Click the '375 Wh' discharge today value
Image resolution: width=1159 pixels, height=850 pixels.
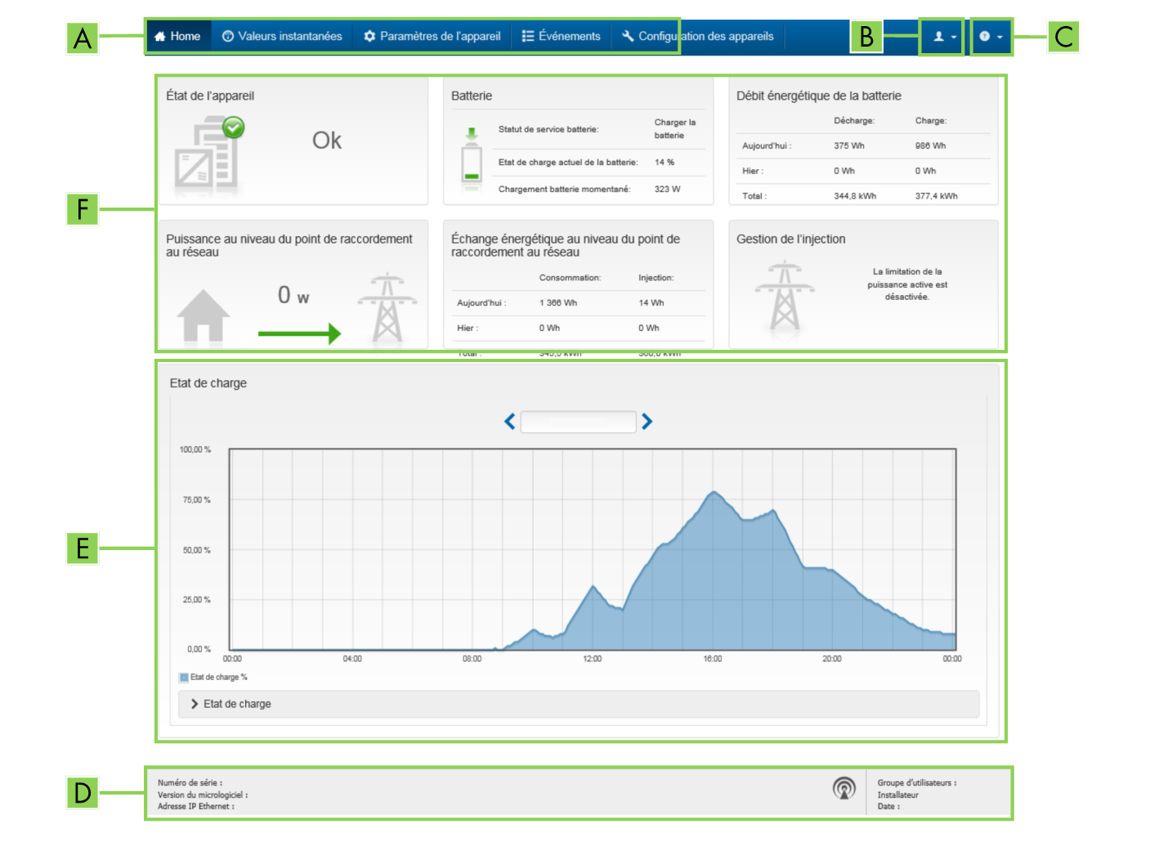[848, 145]
